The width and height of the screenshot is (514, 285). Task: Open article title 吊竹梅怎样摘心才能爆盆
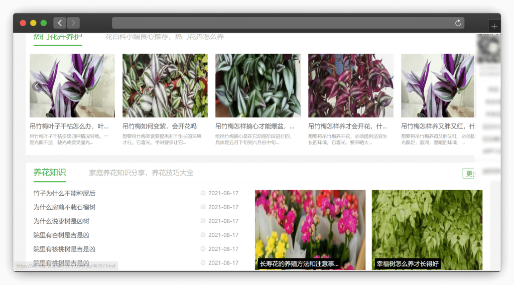(x=254, y=126)
